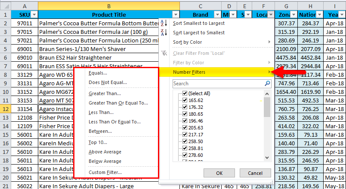The image size is (346, 189).
Task: Open the National column filter dropdown
Action: point(320,15)
